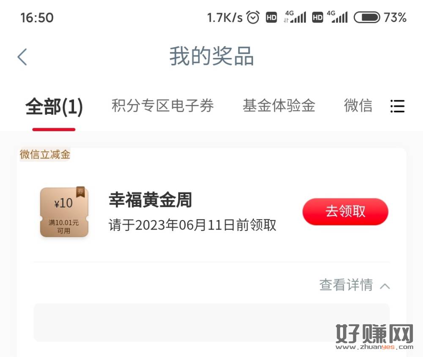
Task: Tap the first HD status icon
Action: tap(271, 17)
